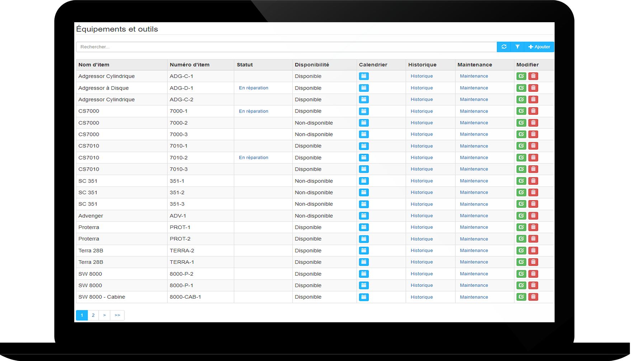This screenshot has height=361, width=631.
Task: Click the refresh icon beside search bar
Action: coord(504,47)
